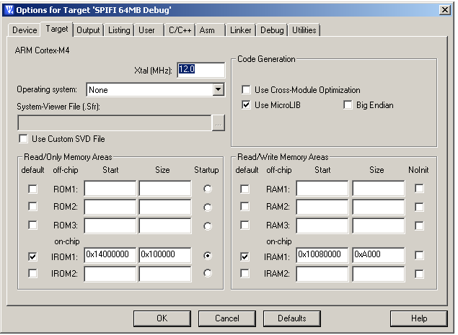Screen dimensions: 458x335
Task: Open the Operating system dropdown
Action: tap(219, 89)
